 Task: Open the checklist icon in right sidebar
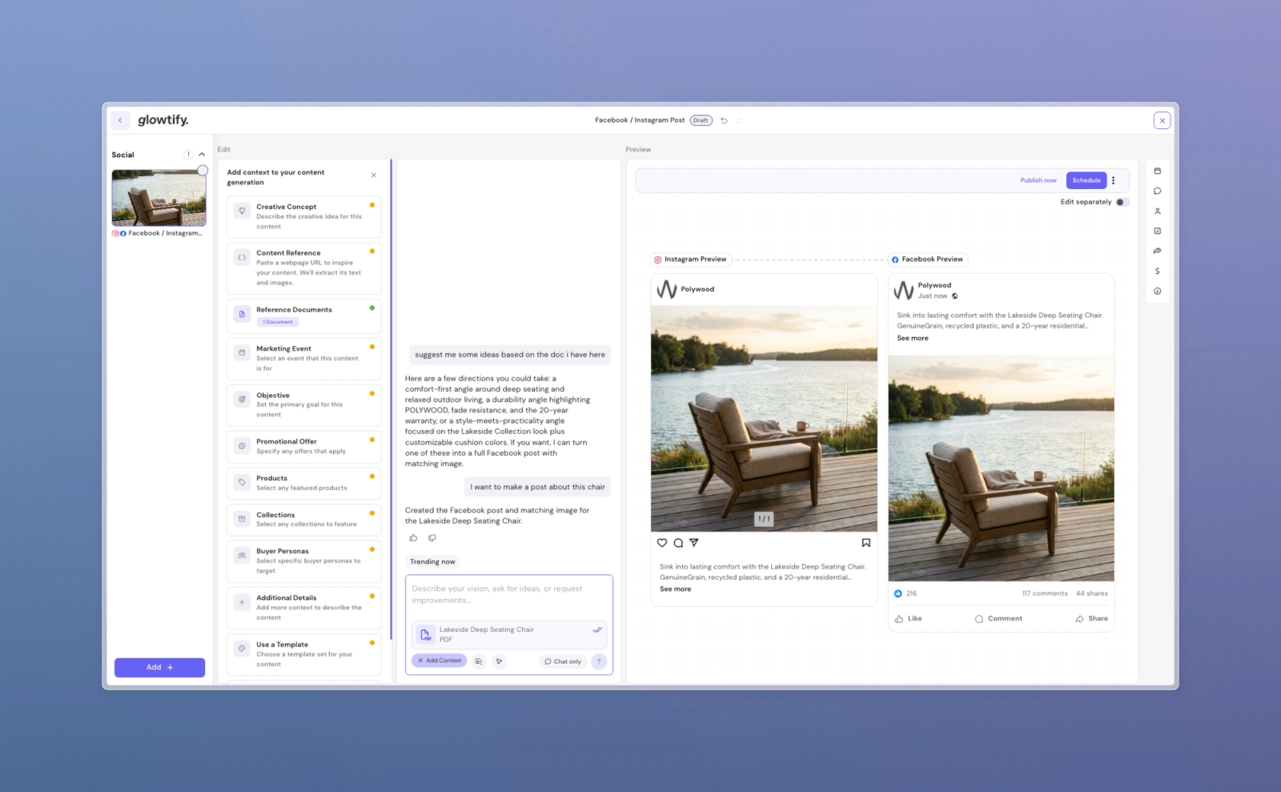[1157, 231]
